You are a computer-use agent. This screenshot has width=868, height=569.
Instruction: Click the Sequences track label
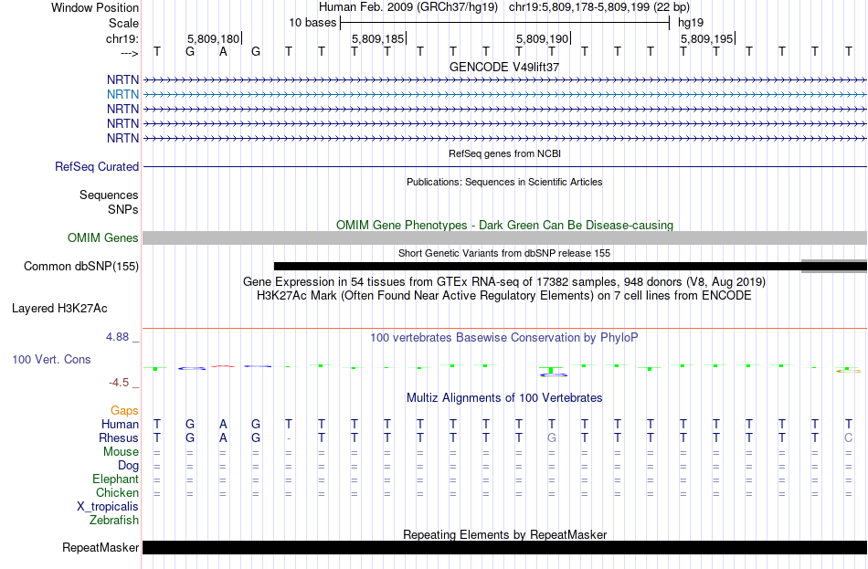[x=109, y=195]
